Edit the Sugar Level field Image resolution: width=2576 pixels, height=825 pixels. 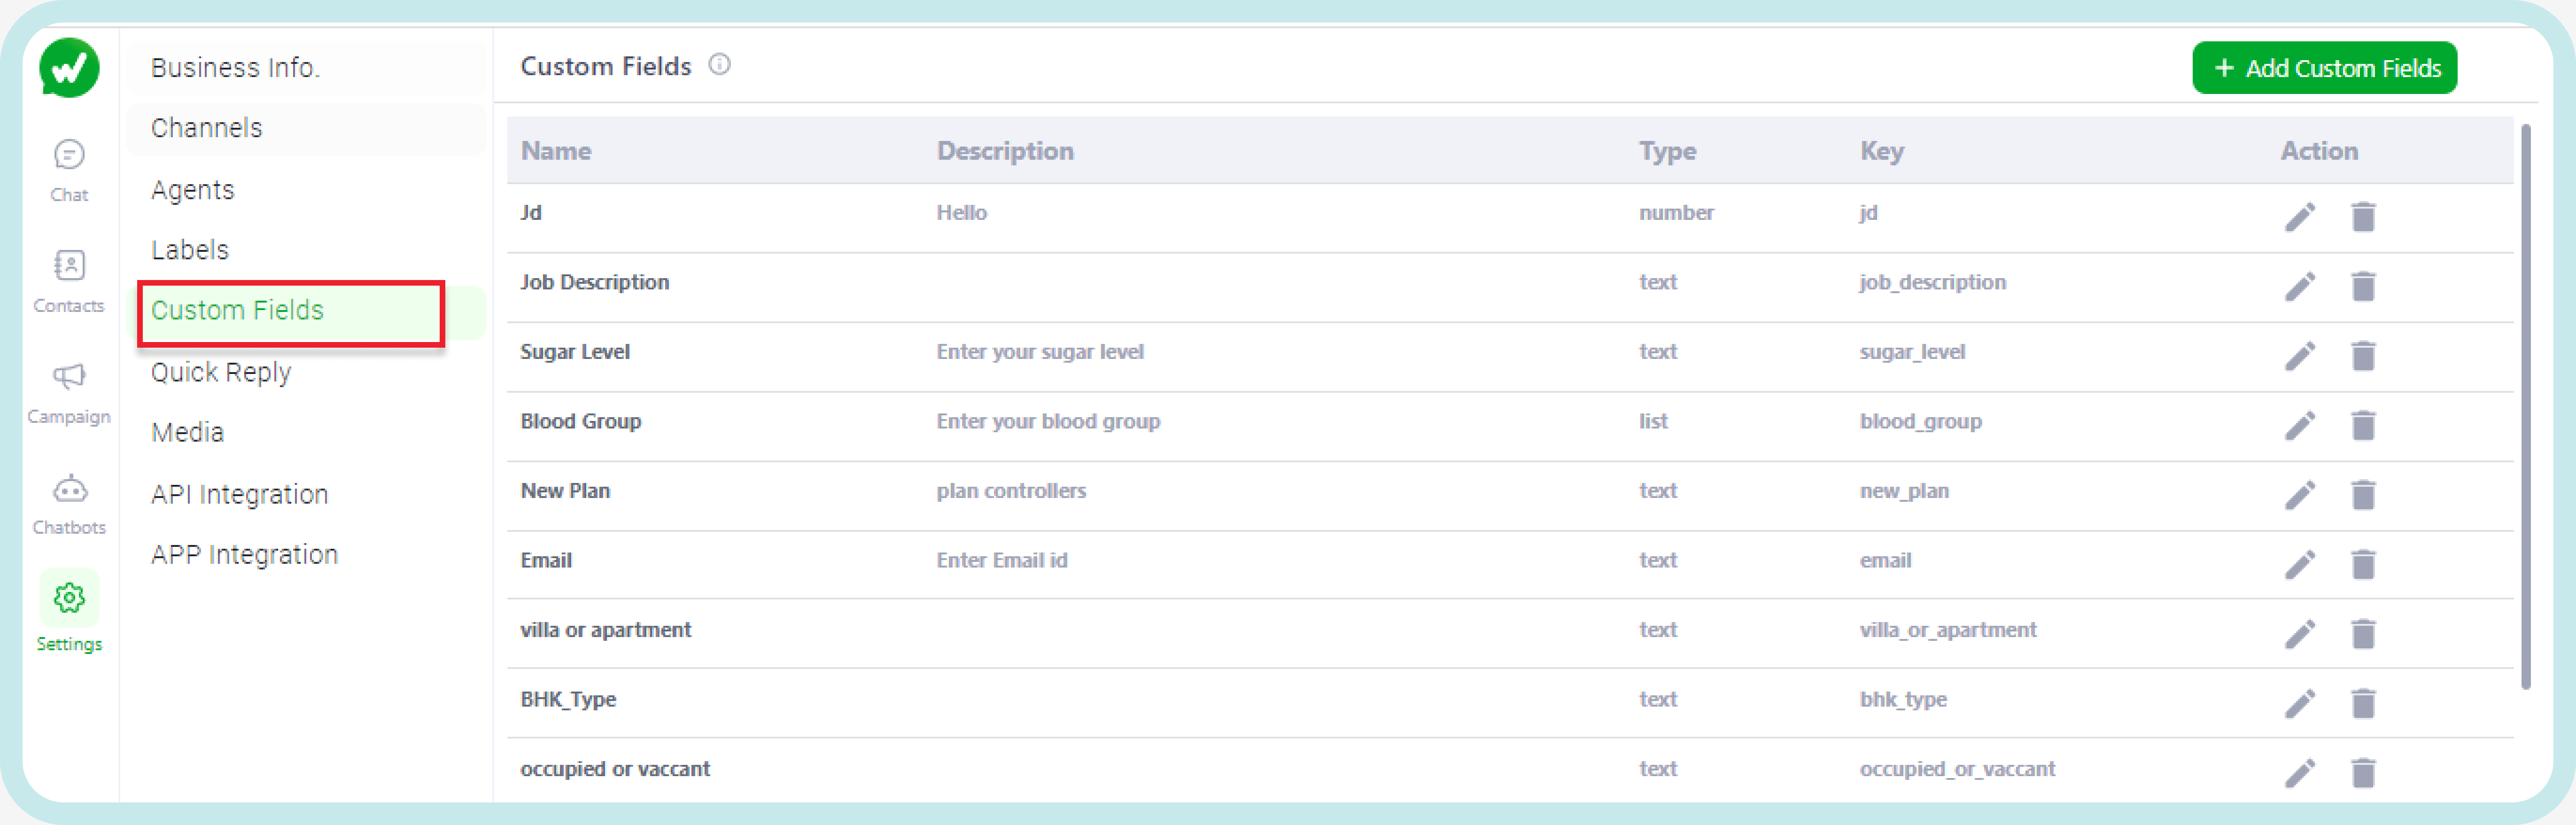[x=2300, y=356]
